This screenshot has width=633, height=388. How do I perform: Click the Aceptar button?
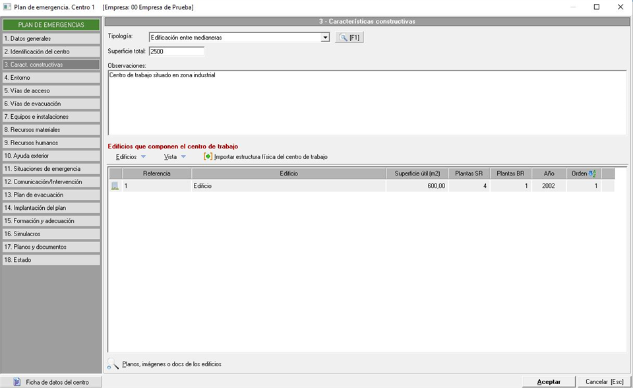(x=549, y=382)
